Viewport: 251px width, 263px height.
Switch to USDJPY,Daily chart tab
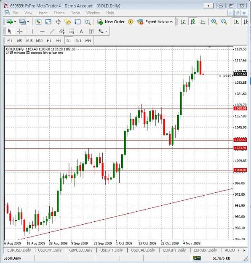pyautogui.click(x=112, y=250)
